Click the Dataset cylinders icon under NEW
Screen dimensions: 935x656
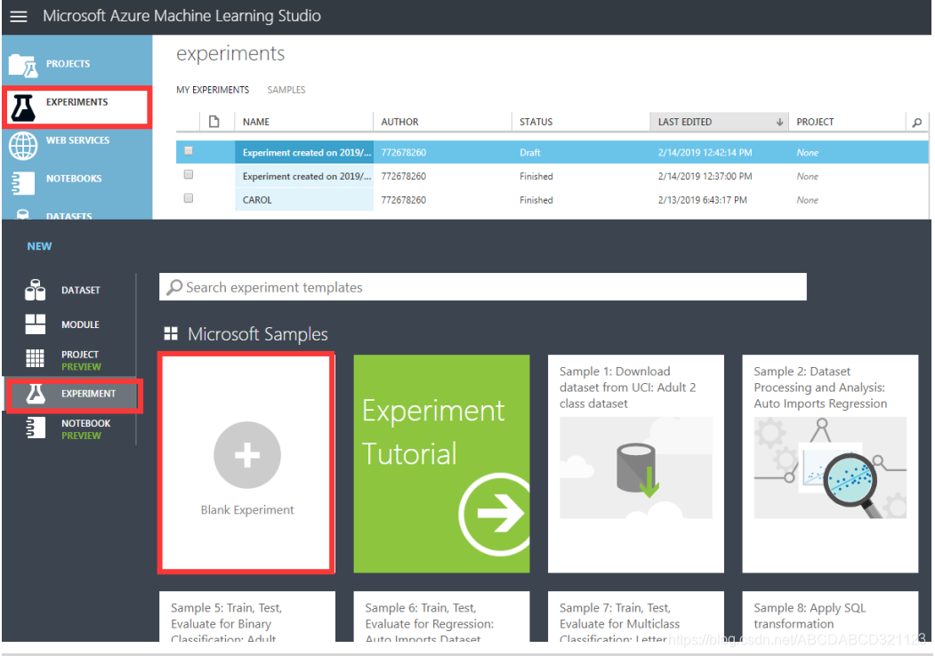coord(36,290)
